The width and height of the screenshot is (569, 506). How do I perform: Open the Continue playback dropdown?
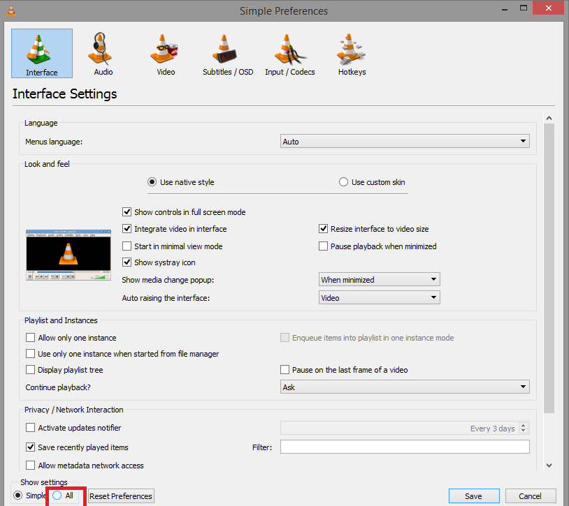(405, 387)
